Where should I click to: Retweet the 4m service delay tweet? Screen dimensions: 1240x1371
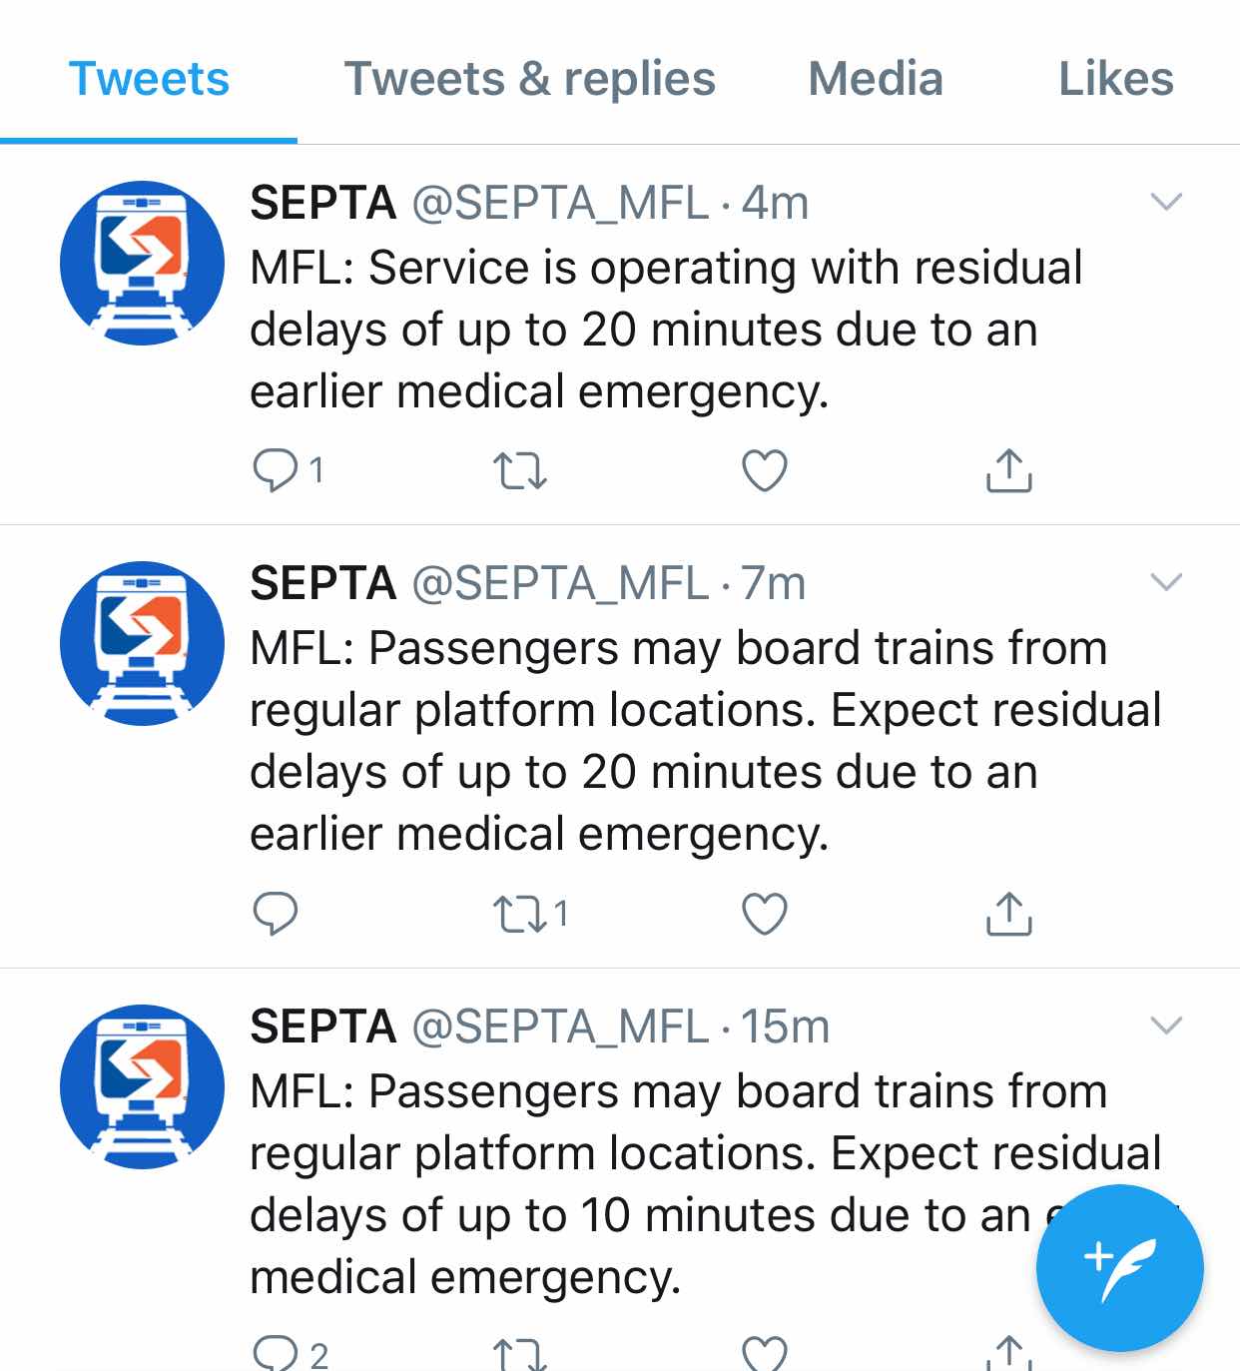pyautogui.click(x=520, y=470)
